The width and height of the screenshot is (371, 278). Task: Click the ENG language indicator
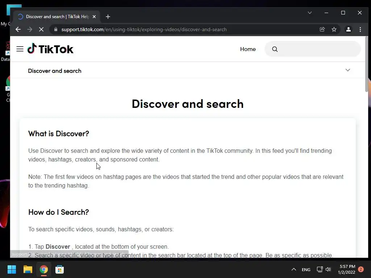point(306,269)
